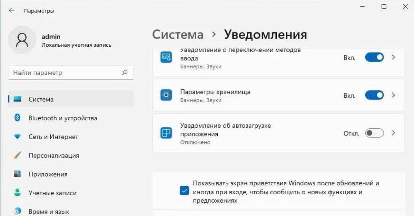Open Время и язык section
Viewport: 414px width, 216px height.
point(71,211)
